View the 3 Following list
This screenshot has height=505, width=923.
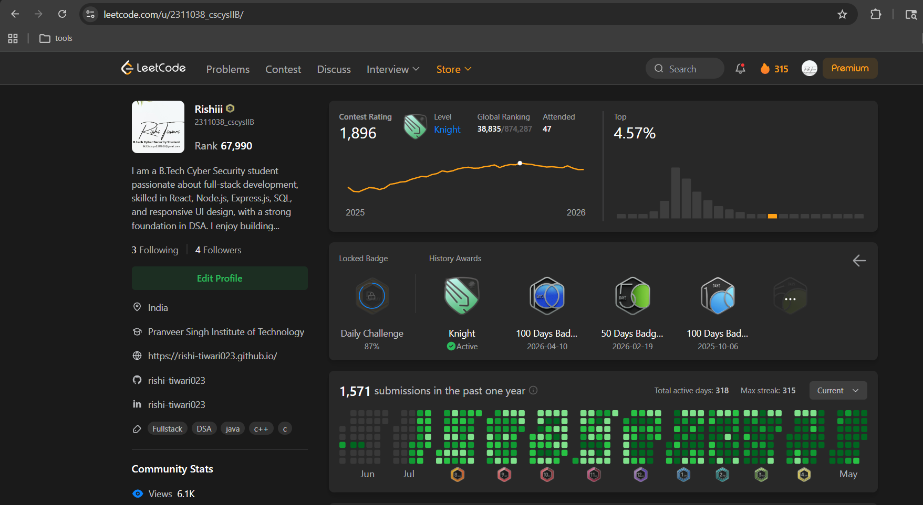tap(155, 250)
